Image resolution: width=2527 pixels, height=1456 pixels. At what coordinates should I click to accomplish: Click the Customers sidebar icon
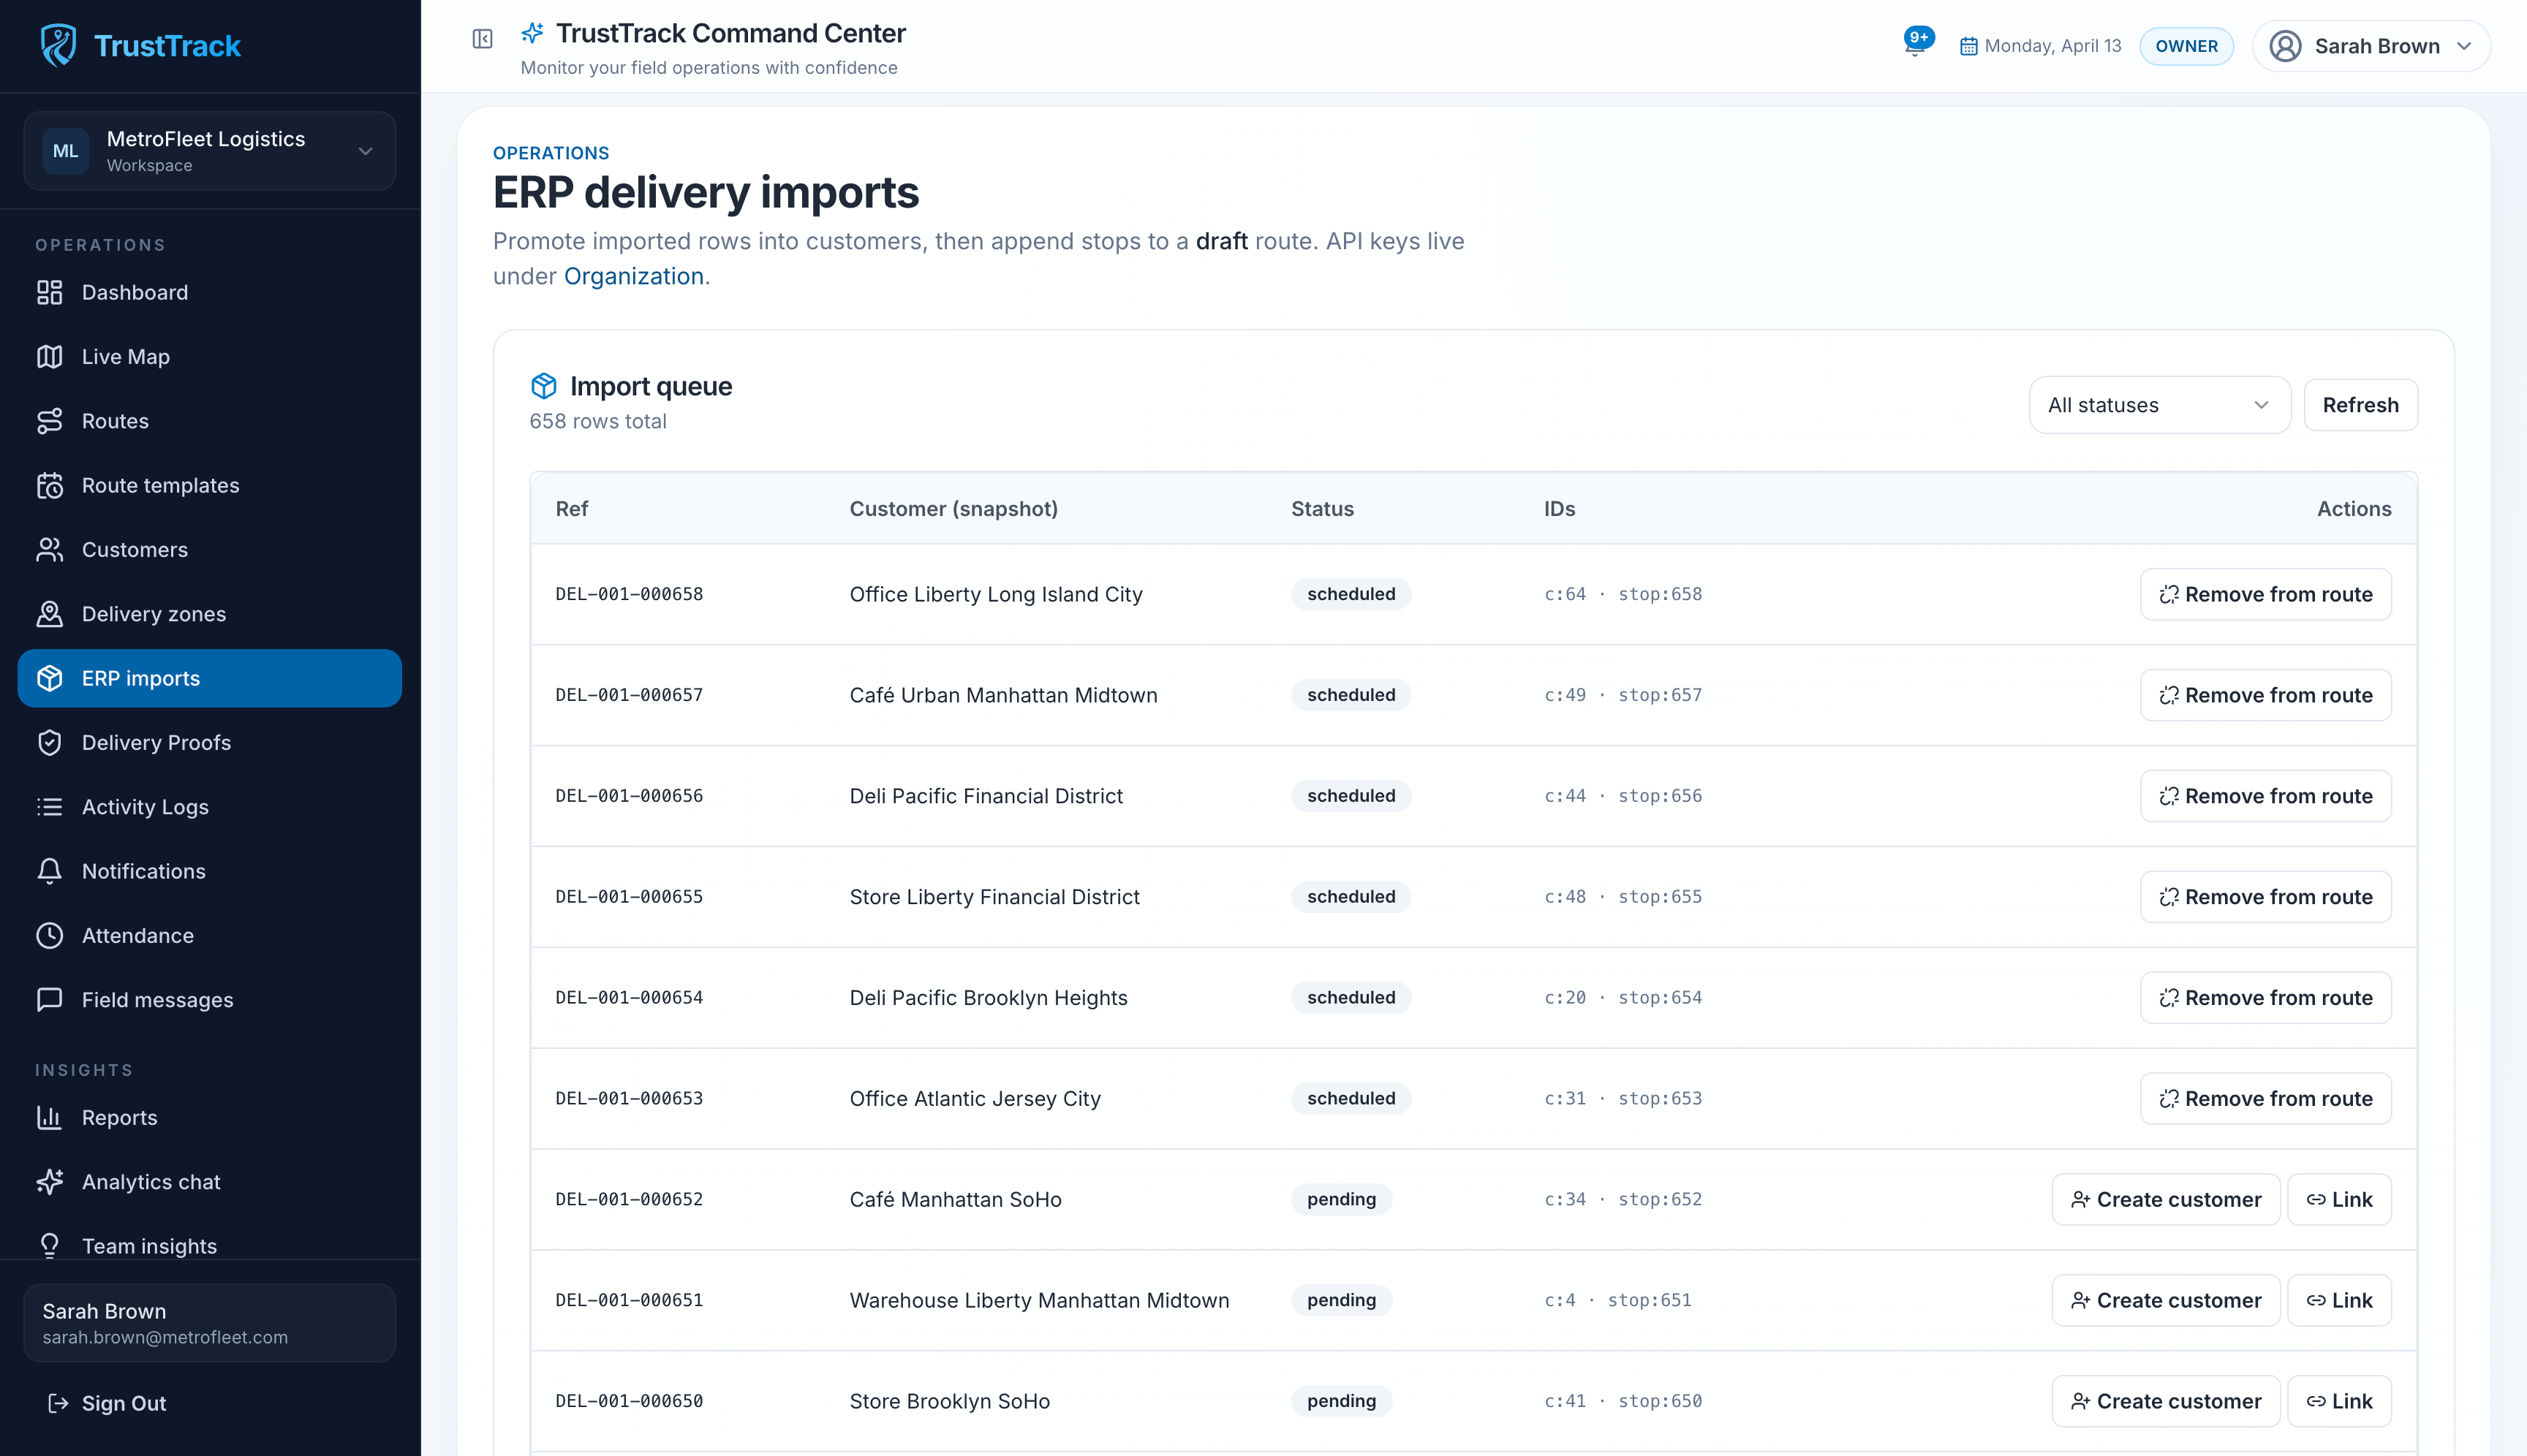(49, 550)
